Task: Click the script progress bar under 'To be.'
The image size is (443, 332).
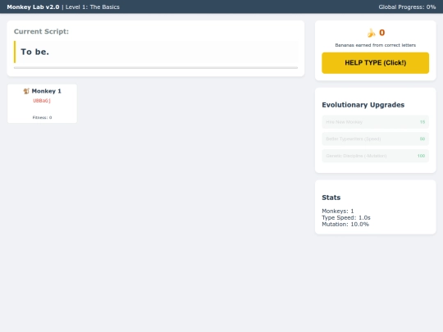Action: (156, 68)
